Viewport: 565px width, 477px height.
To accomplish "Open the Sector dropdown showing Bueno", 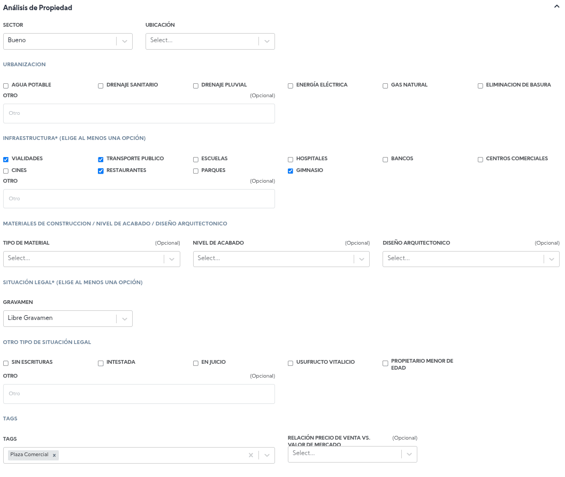I will [124, 41].
